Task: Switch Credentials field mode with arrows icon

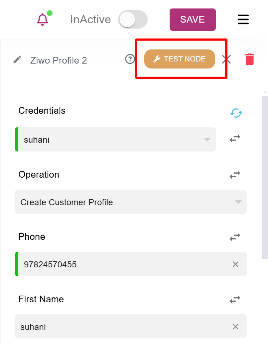Action: pos(235,139)
